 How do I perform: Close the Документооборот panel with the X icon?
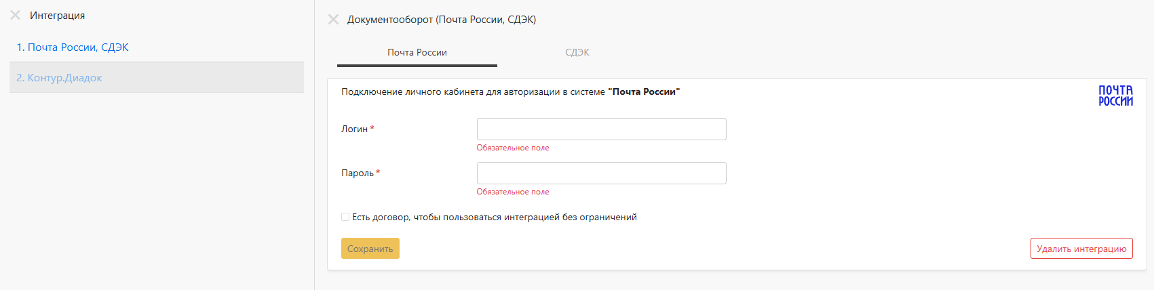[333, 20]
